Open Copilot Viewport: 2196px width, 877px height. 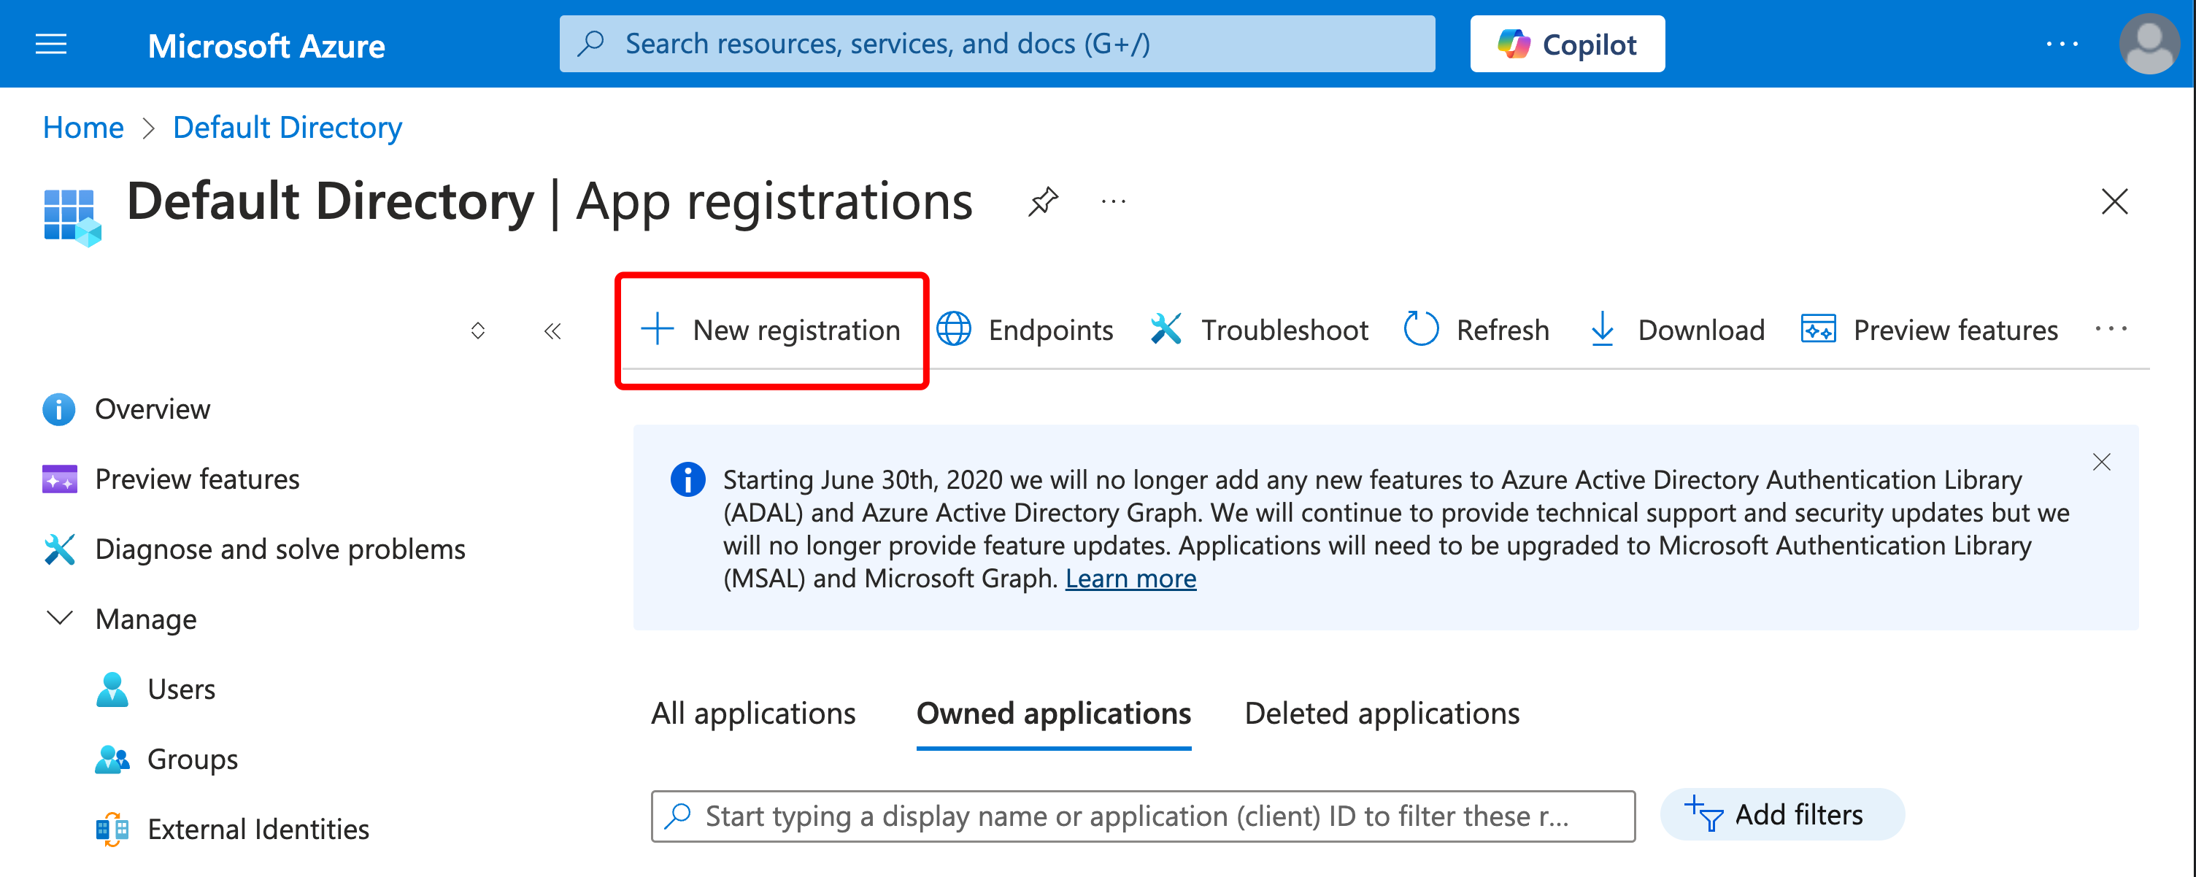1567,44
